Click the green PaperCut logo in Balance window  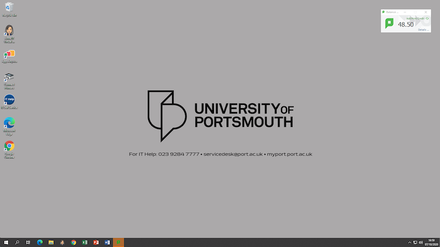pyautogui.click(x=389, y=23)
